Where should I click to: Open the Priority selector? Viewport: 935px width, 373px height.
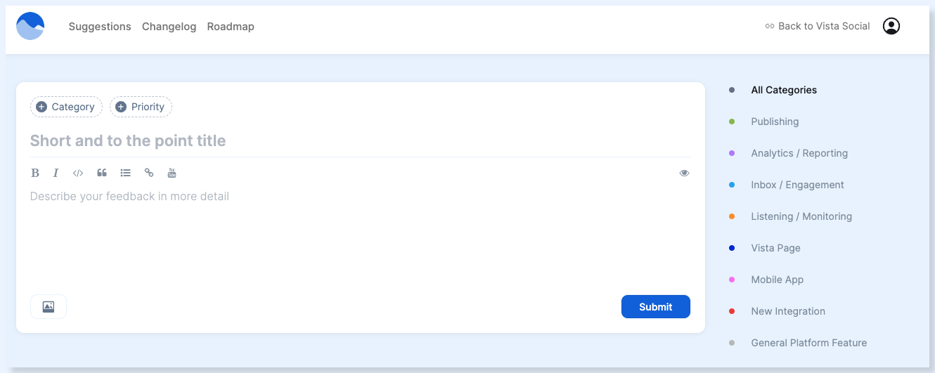pos(141,107)
